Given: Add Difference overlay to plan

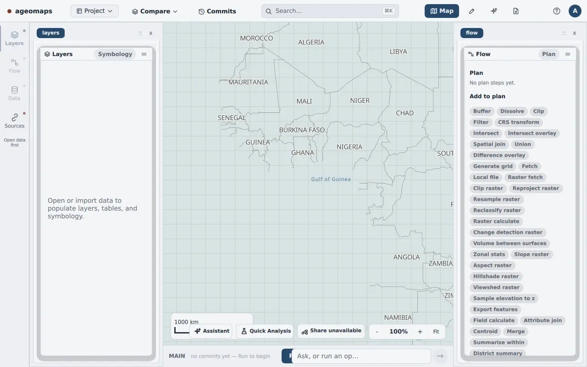Looking at the screenshot, I should click(499, 156).
